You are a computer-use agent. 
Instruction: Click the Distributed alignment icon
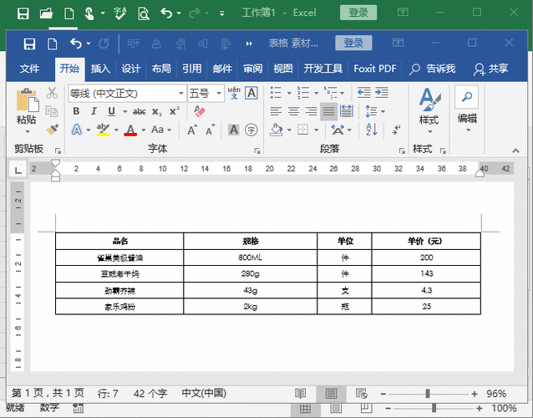pos(347,111)
